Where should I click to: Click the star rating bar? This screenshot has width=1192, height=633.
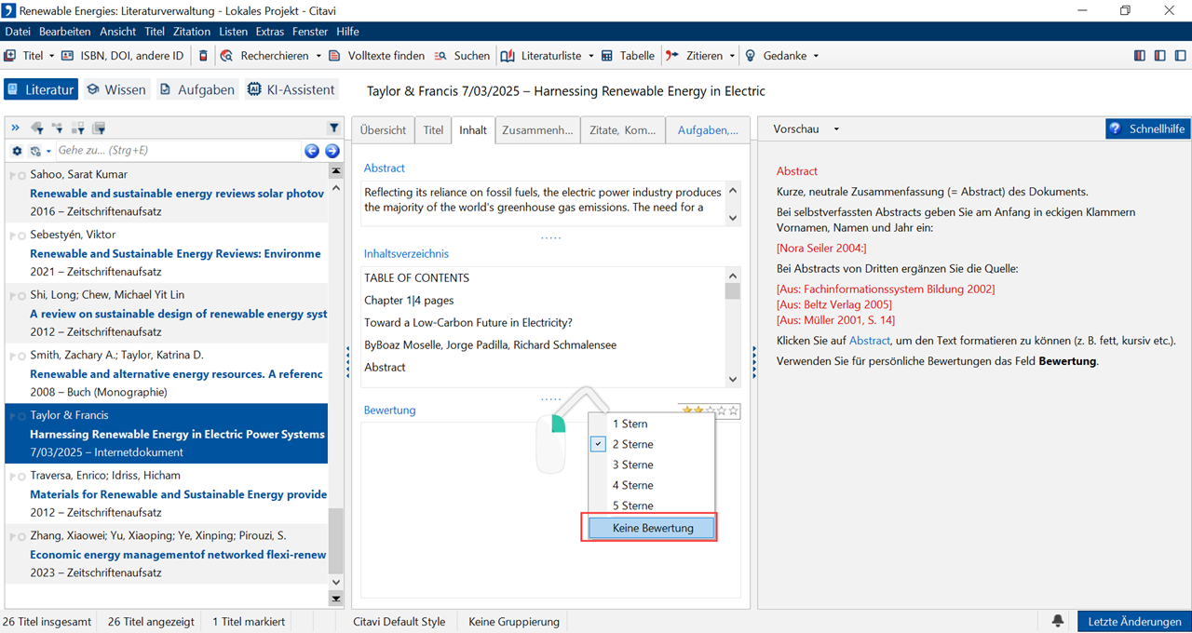[710, 411]
